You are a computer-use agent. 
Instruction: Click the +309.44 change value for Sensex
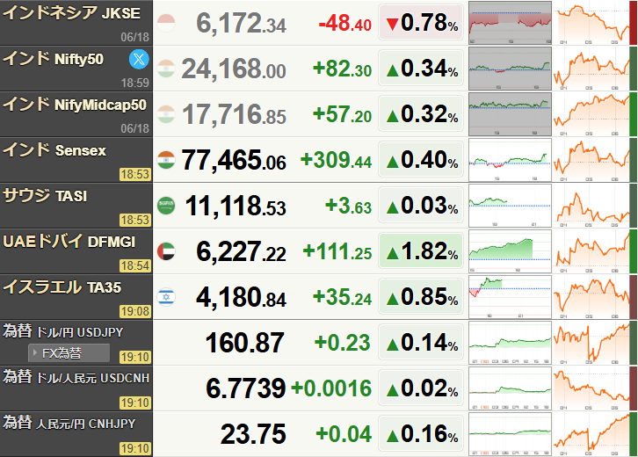pos(336,160)
